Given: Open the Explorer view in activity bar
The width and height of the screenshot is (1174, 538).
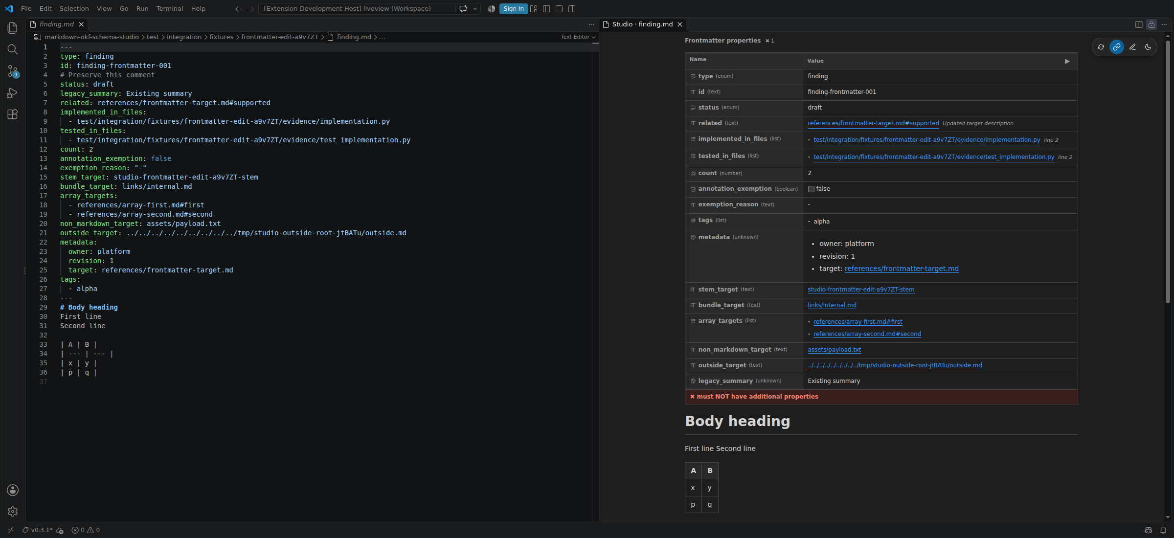Looking at the screenshot, I should tap(13, 28).
